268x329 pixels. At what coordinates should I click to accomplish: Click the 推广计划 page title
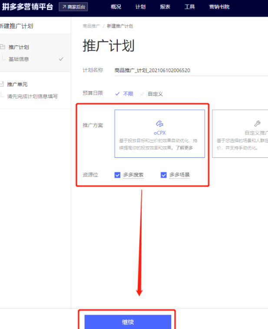point(109,46)
